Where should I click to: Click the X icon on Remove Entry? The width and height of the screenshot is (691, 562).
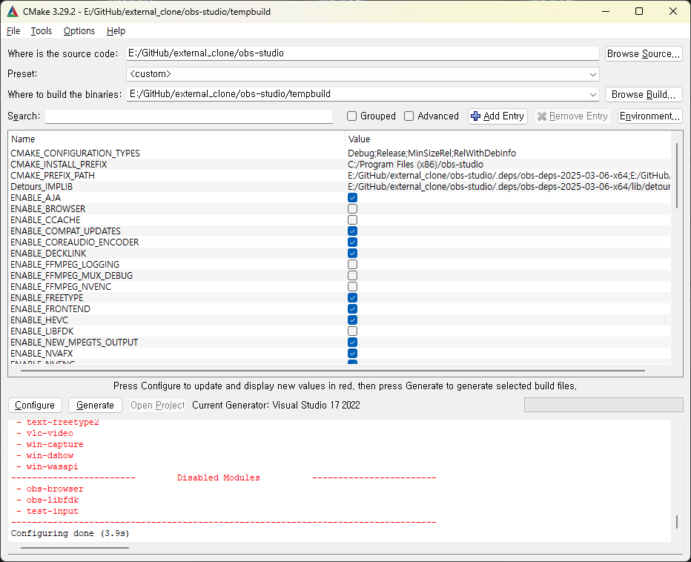[542, 116]
